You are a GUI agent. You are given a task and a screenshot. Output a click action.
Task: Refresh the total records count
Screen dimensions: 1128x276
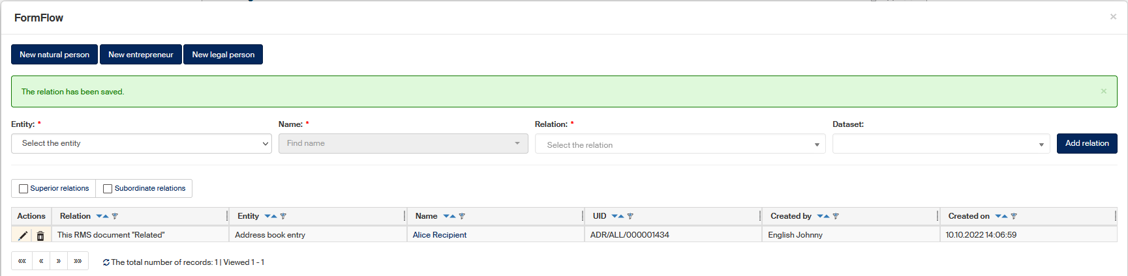pos(106,262)
